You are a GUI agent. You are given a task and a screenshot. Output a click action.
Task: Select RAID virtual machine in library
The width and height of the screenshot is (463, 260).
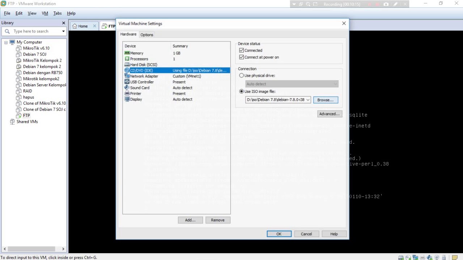point(27,91)
